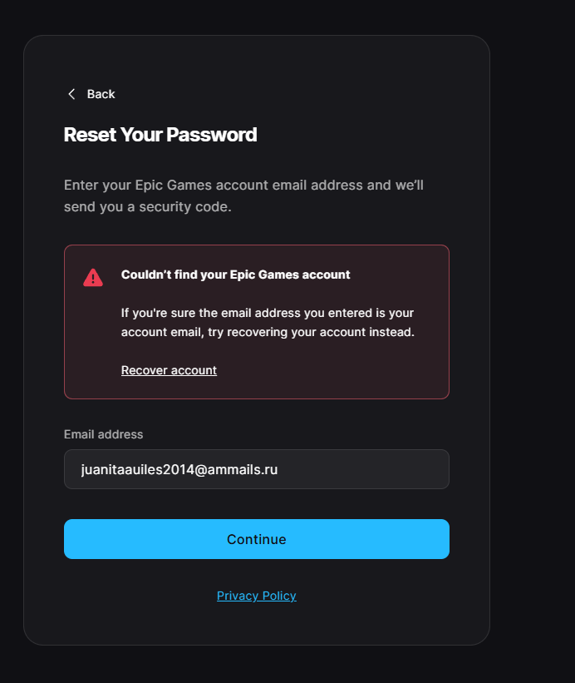The height and width of the screenshot is (683, 575).
Task: Place cursor in 'juanitaauiles2014' part of email
Action: click(137, 469)
